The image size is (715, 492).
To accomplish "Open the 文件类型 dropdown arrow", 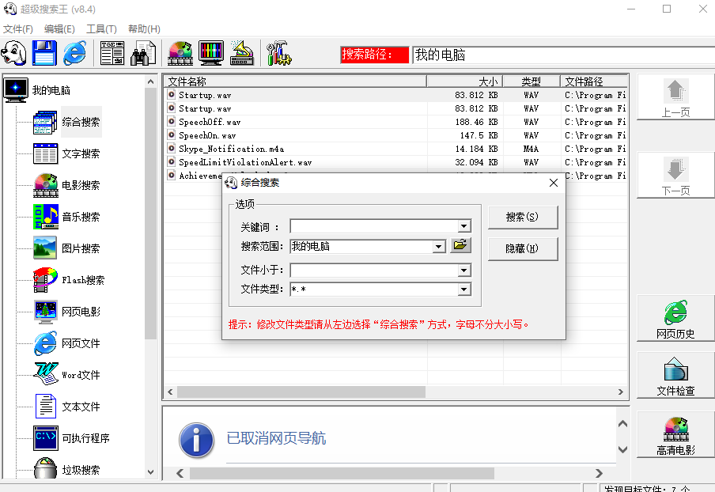I will click(x=464, y=289).
